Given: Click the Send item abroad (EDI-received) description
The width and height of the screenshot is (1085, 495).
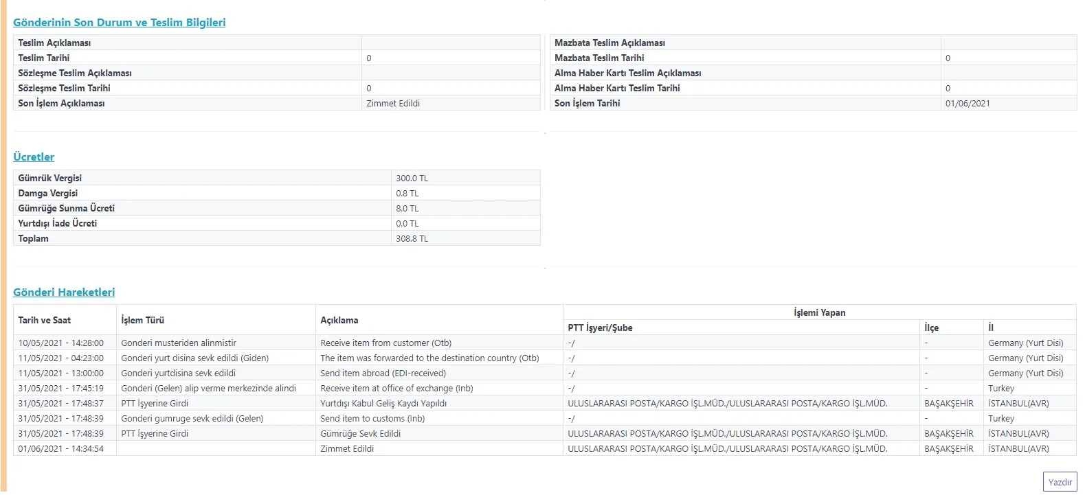Looking at the screenshot, I should (383, 373).
